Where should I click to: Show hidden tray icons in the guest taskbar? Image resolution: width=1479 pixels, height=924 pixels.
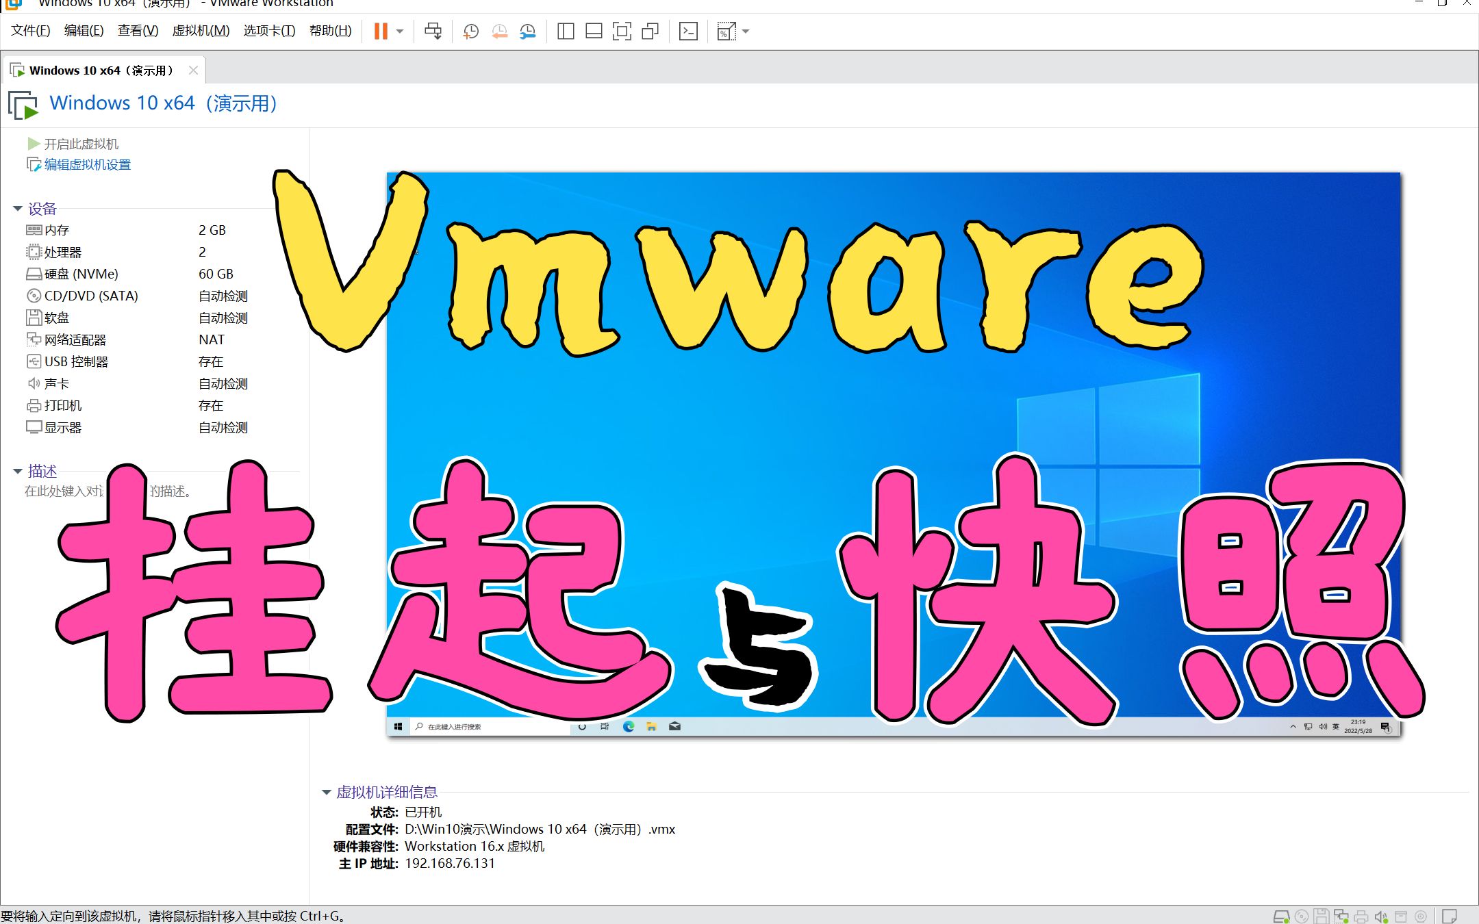coord(1293,726)
